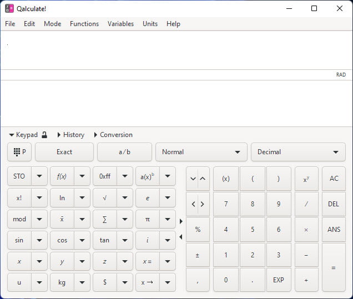Image resolution: width=353 pixels, height=299 pixels.
Task: Click the plus-minus sign key
Action: click(198, 255)
